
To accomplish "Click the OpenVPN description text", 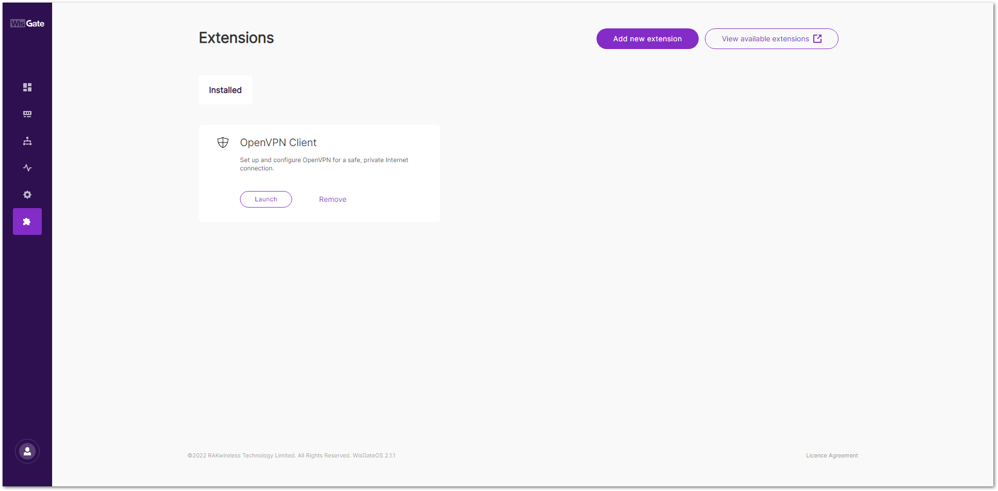I will point(324,164).
